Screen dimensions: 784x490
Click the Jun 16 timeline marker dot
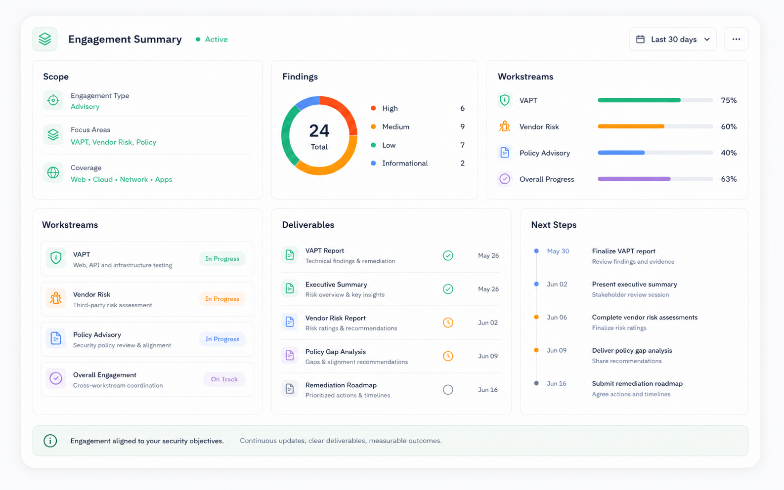tap(536, 383)
